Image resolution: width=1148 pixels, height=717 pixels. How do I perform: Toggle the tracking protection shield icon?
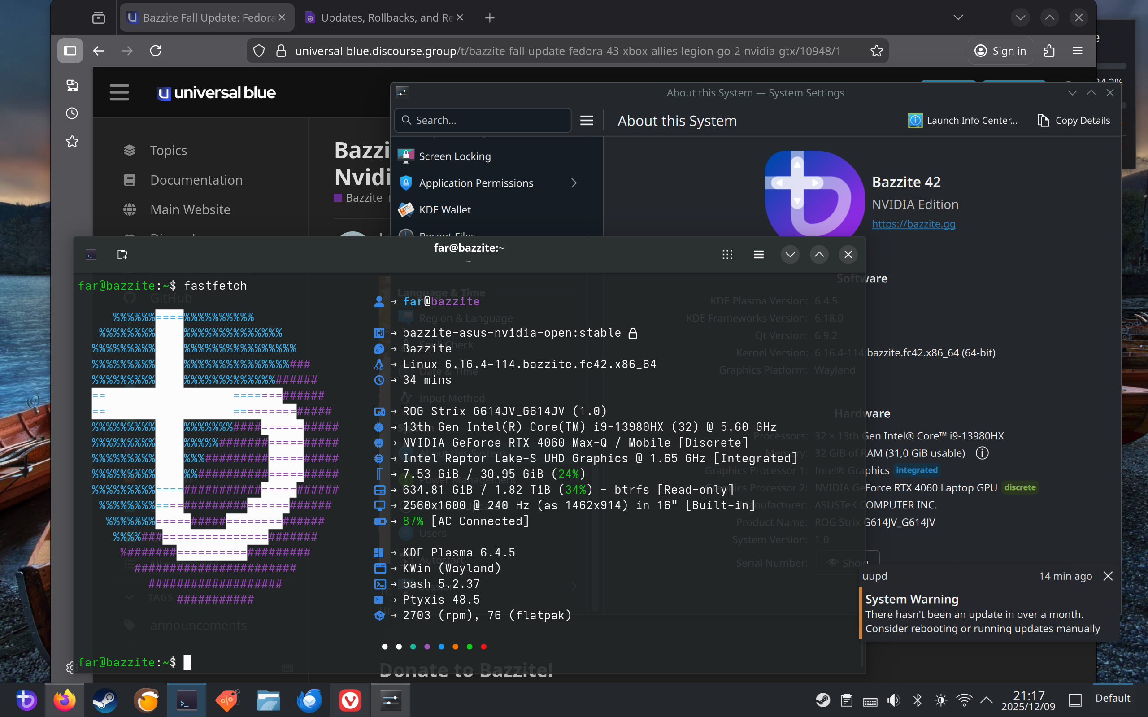[x=259, y=51]
